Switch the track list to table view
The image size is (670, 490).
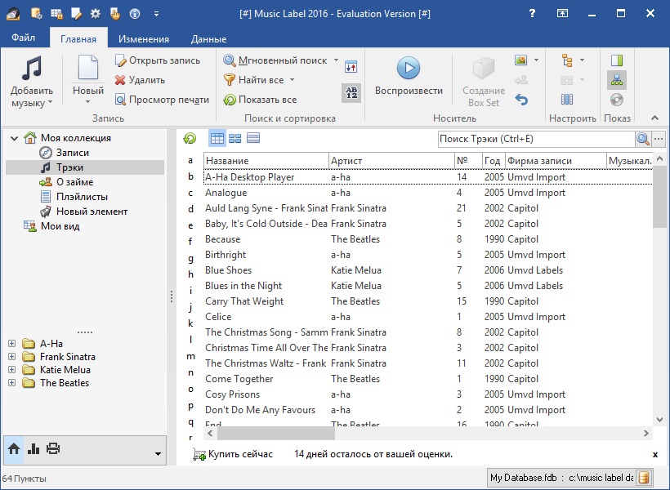tap(217, 139)
